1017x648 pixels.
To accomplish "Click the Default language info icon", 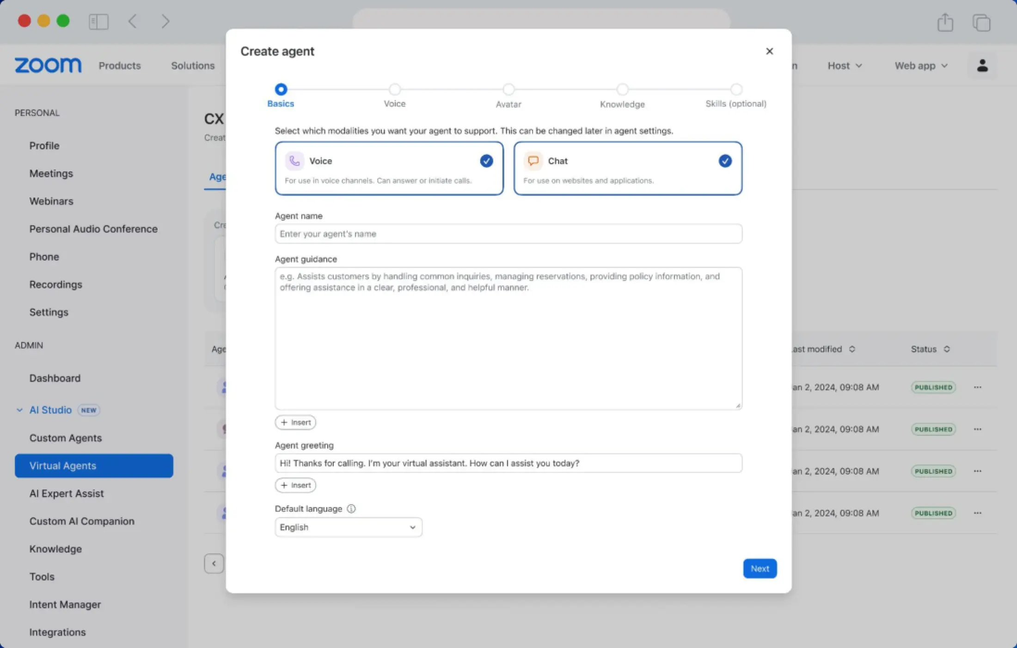I will pyautogui.click(x=351, y=508).
